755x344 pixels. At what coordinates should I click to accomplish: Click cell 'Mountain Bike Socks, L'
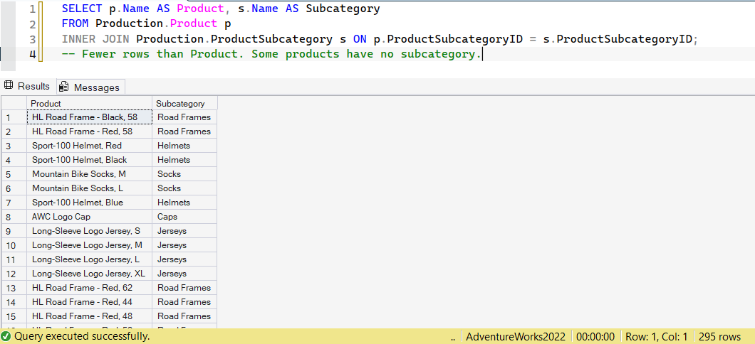[x=90, y=188]
